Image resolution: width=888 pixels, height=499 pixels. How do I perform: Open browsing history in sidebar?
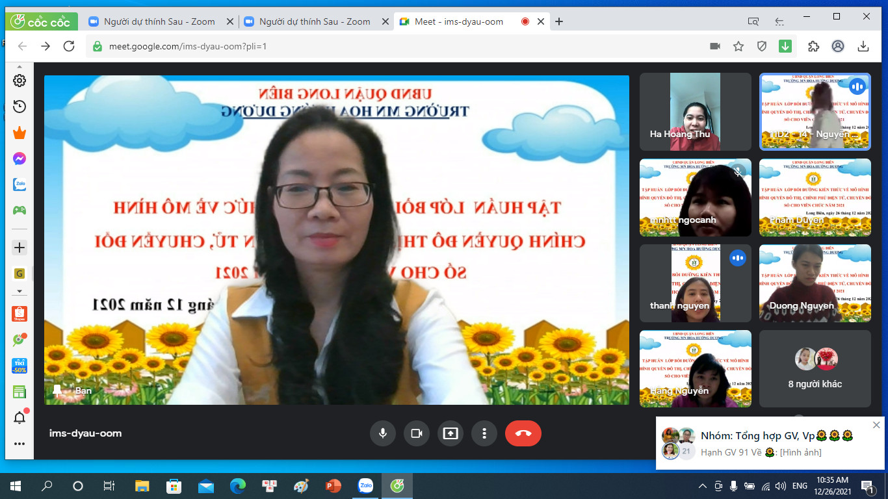point(20,107)
